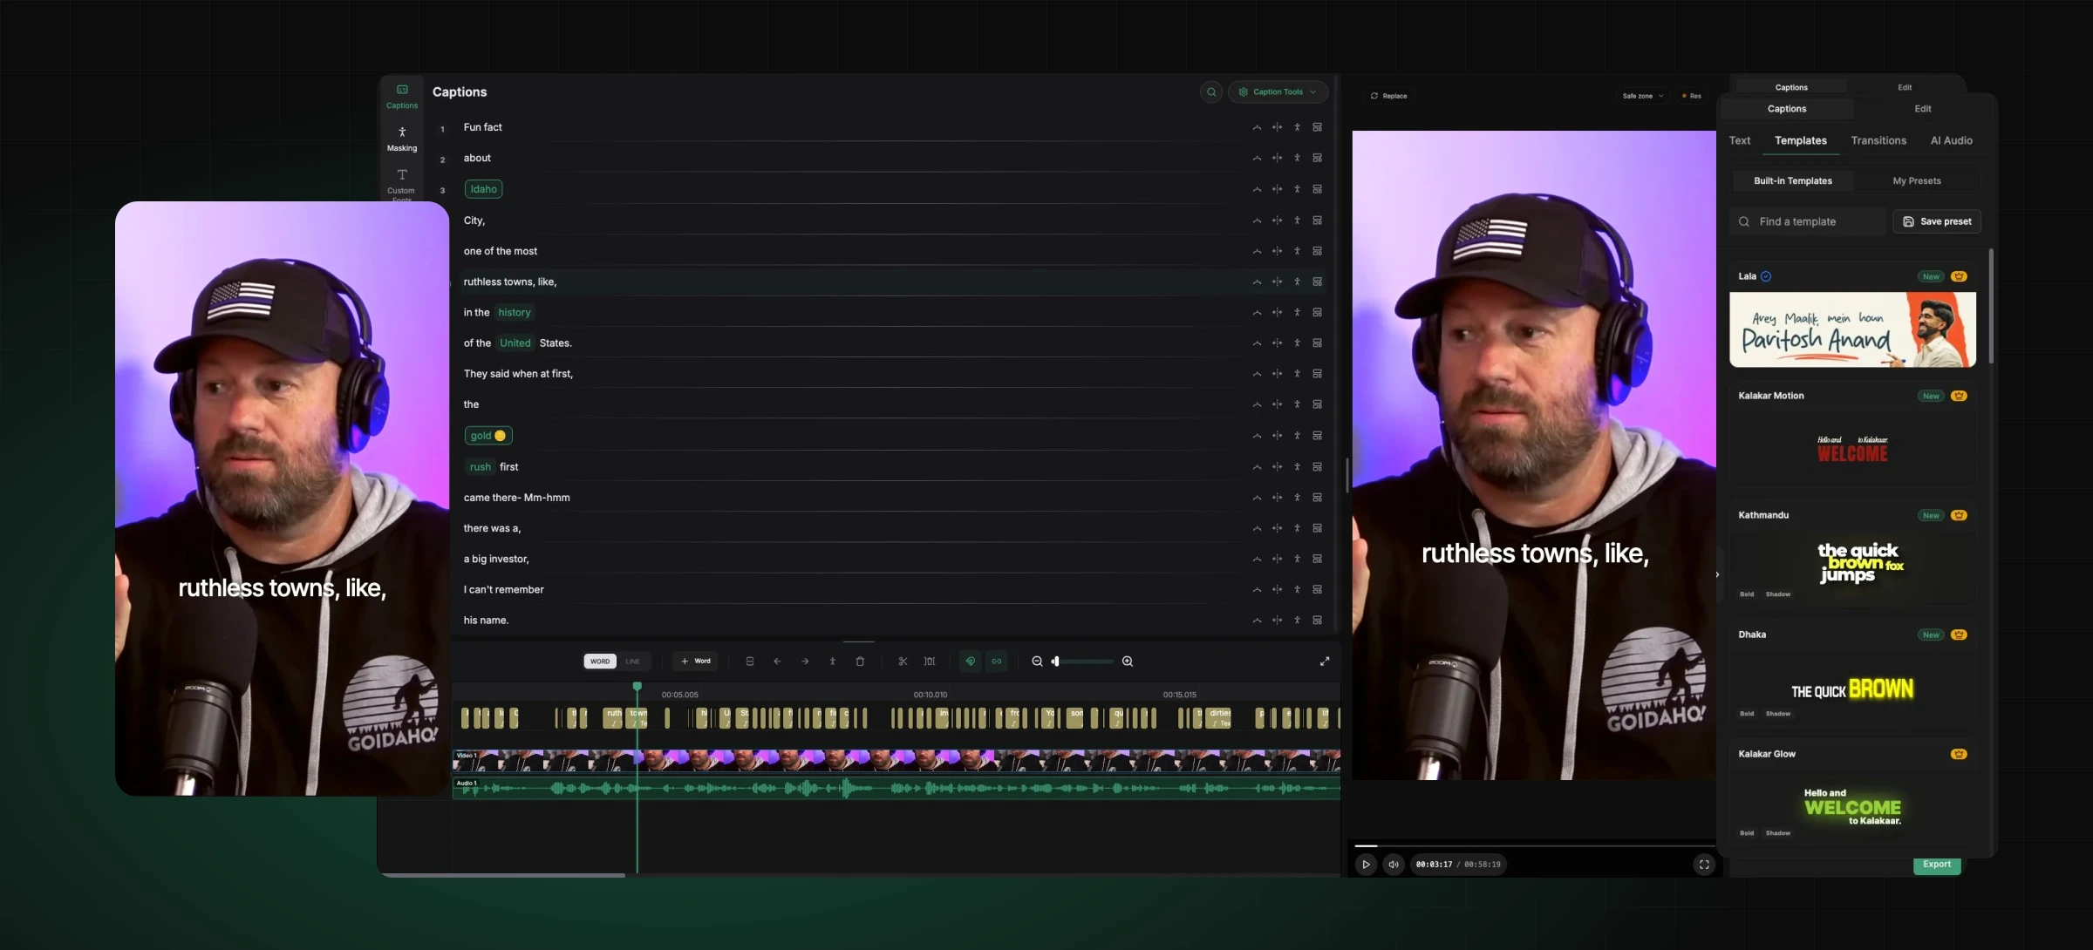The height and width of the screenshot is (950, 2093).
Task: Switch to the Text tab
Action: [x=1740, y=140]
